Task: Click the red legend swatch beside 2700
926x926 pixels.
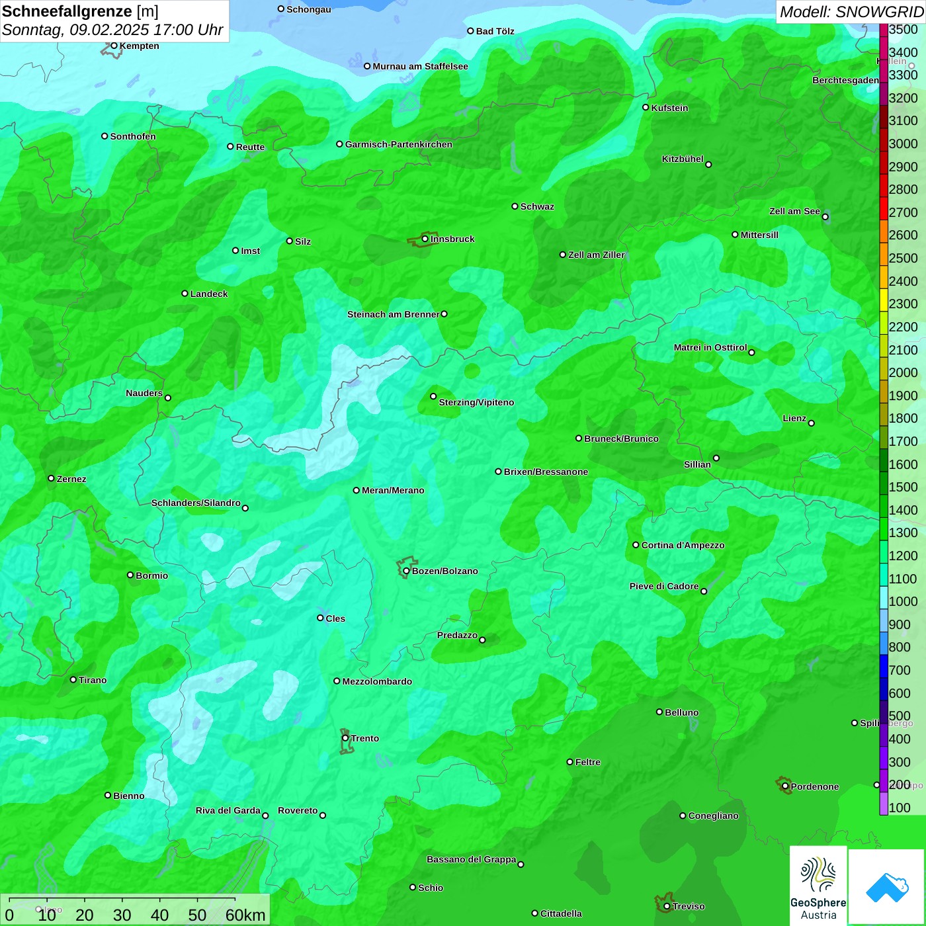Action: click(884, 208)
